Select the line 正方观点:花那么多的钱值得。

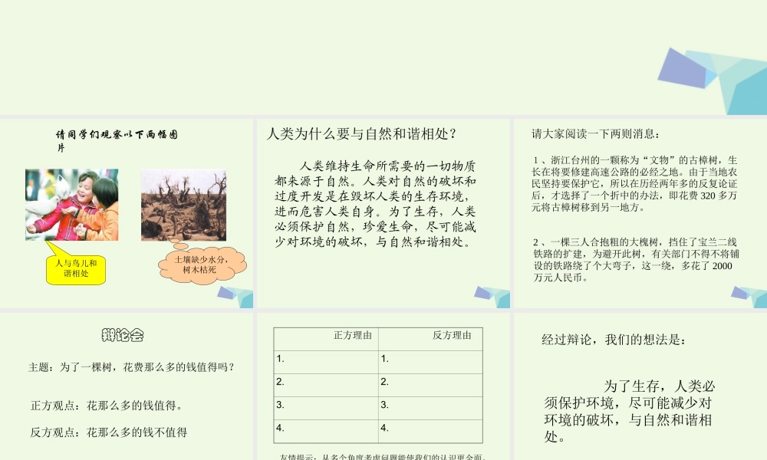(x=107, y=406)
